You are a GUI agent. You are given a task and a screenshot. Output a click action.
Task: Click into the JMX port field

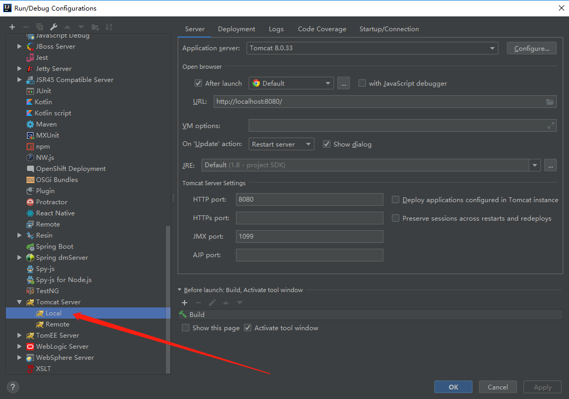point(310,237)
